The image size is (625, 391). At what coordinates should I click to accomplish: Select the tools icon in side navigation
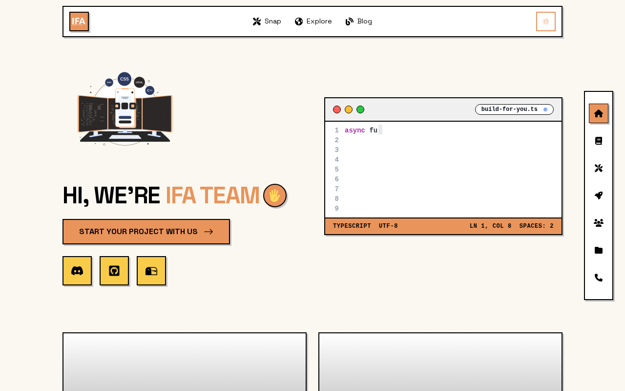[599, 168]
